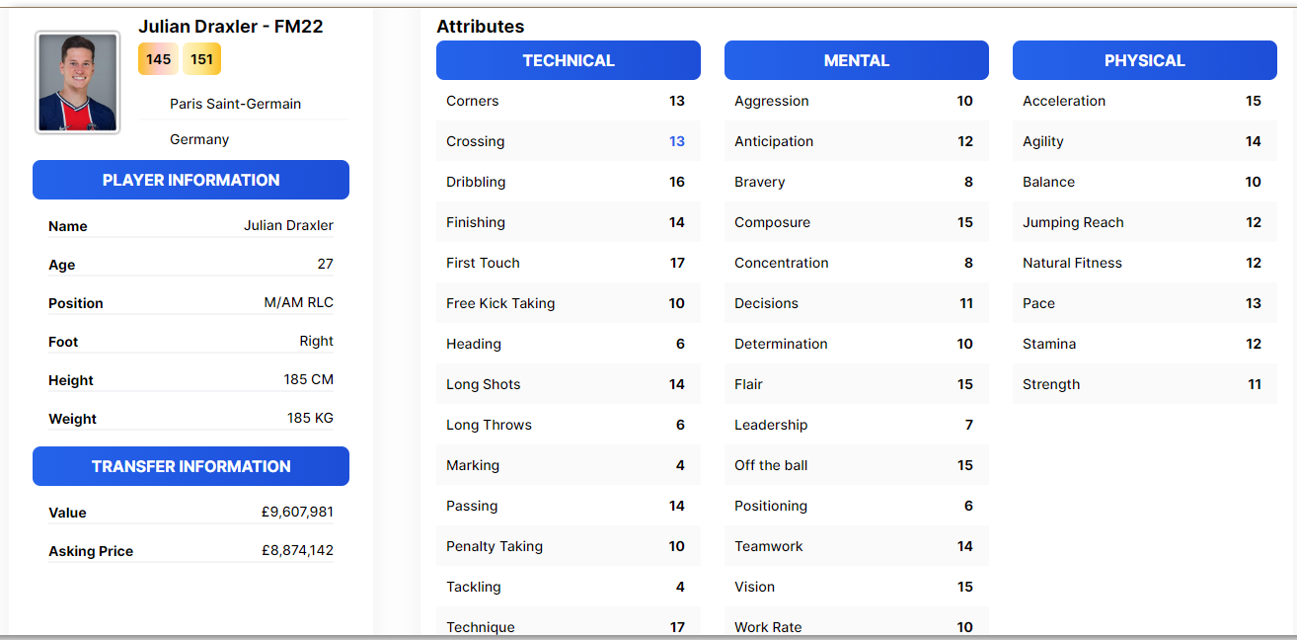This screenshot has width=1297, height=640.
Task: Click the Transfer Information header
Action: tap(191, 466)
